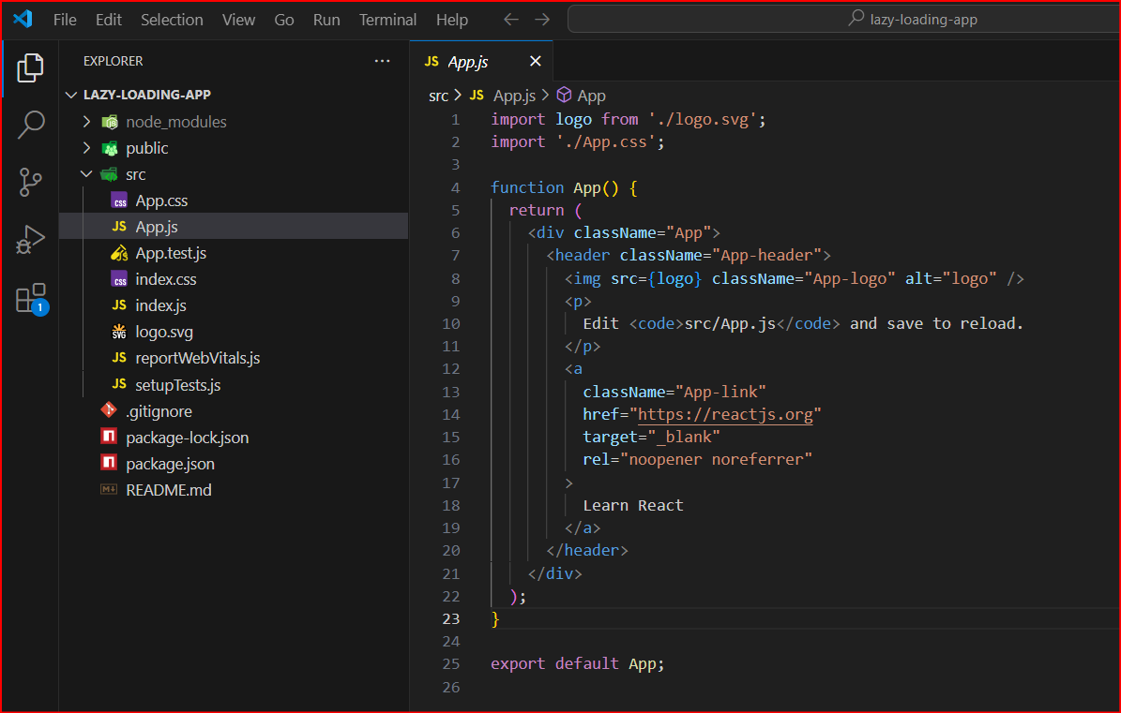Select the App.js editor tab
The height and width of the screenshot is (713, 1121).
pos(468,61)
